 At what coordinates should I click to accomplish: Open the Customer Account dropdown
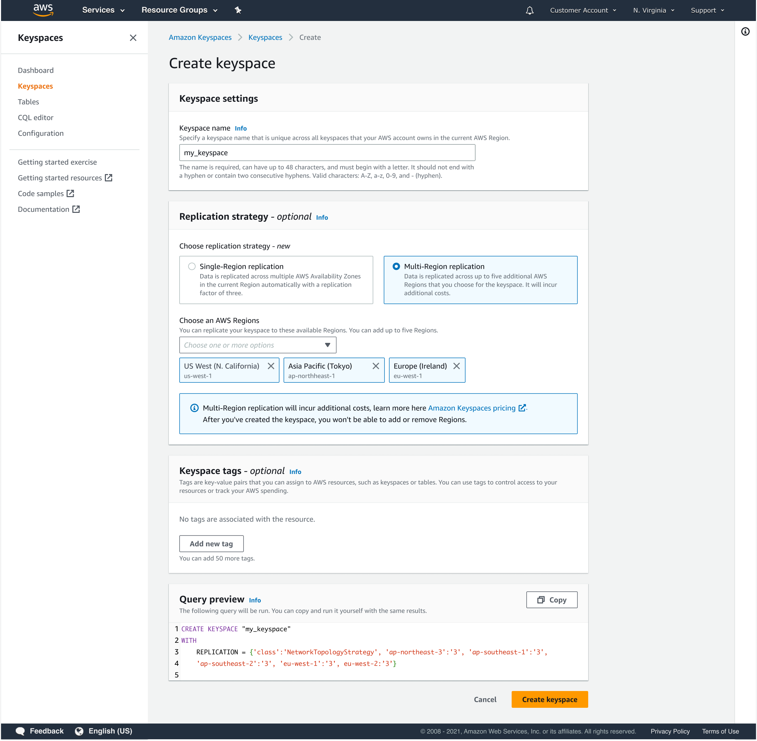[583, 10]
